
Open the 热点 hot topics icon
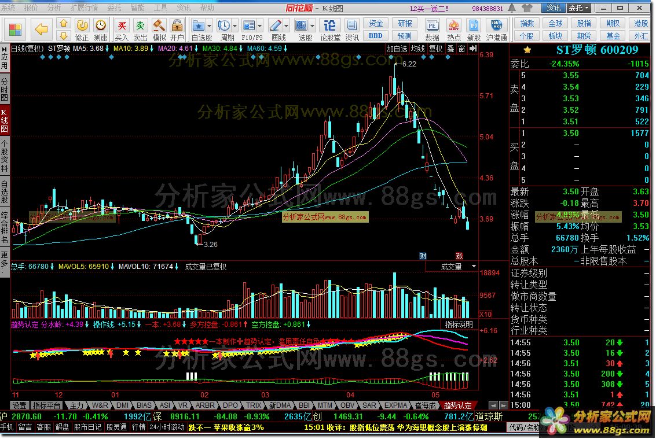454,29
